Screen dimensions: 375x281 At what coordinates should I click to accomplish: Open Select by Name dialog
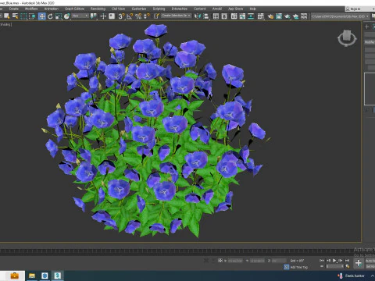(x=16, y=16)
